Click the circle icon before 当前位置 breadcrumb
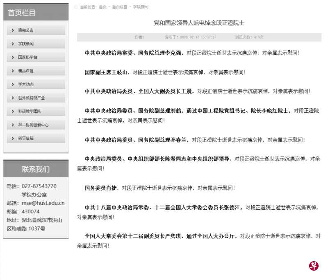This screenshot has width=328, height=280. tap(75, 7)
